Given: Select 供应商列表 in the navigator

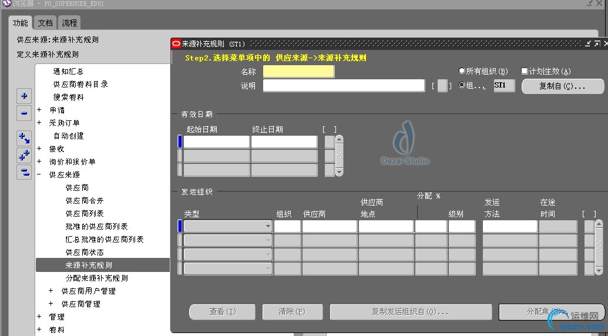Looking at the screenshot, I should (x=85, y=214).
